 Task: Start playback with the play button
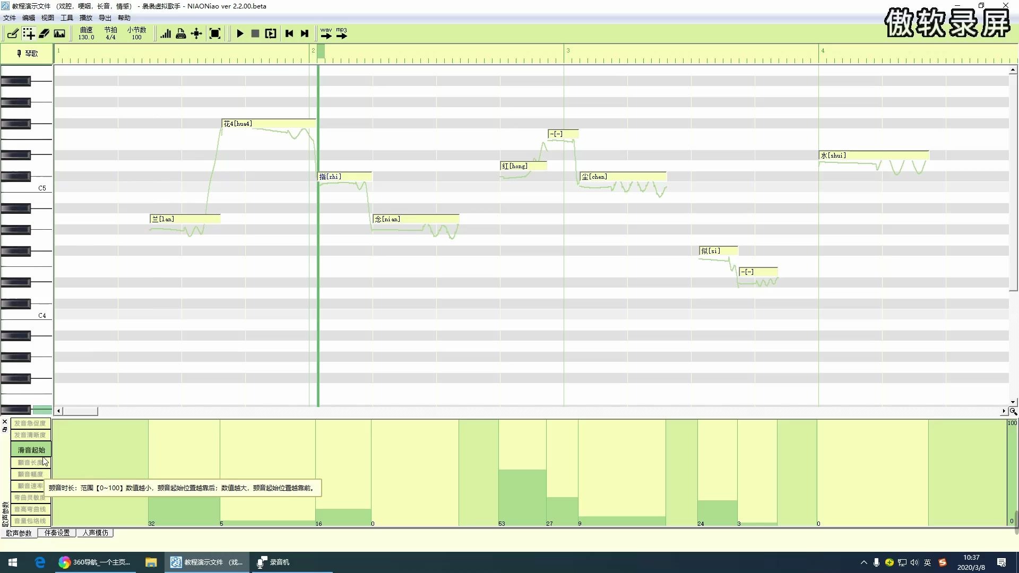click(240, 33)
